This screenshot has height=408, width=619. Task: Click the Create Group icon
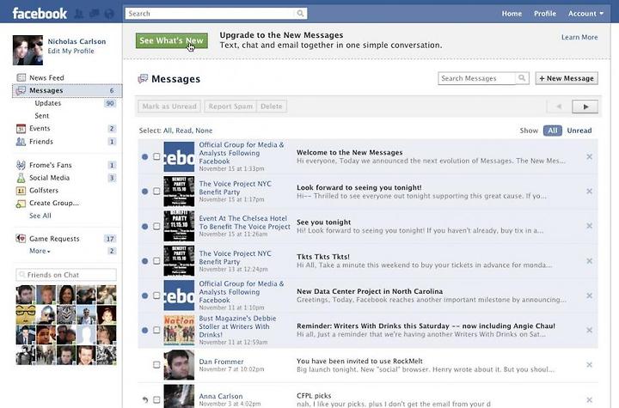point(21,204)
